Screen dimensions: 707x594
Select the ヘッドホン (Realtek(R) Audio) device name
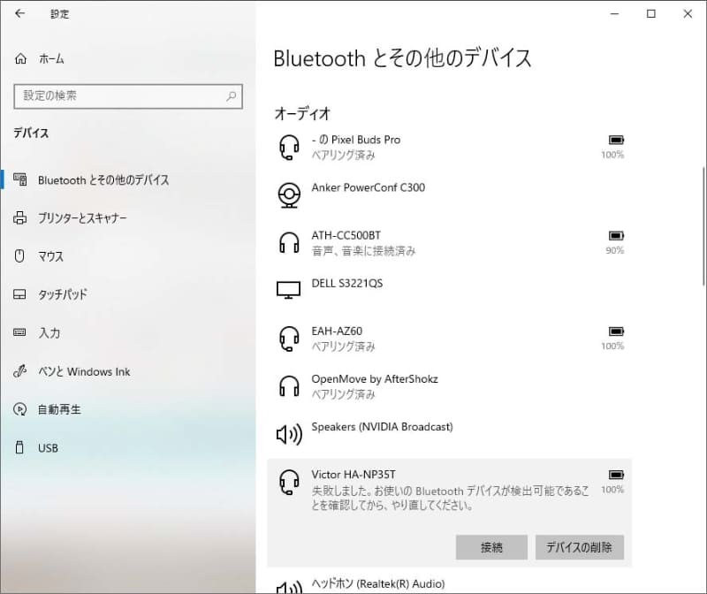pos(378,584)
